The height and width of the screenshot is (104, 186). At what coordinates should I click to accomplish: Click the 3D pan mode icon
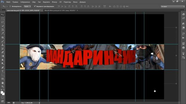point(121,6)
